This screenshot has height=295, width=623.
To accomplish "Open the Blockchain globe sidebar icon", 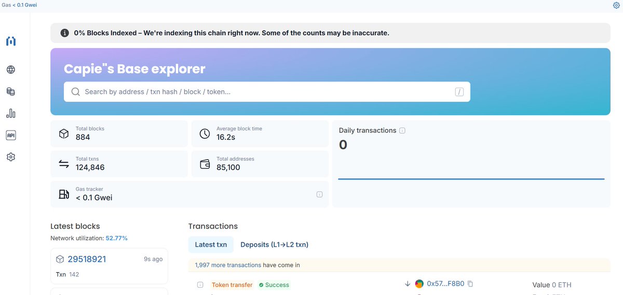I will (10, 69).
